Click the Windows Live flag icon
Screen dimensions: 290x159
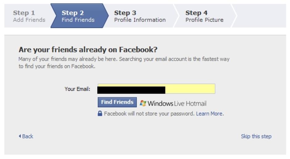click(143, 103)
